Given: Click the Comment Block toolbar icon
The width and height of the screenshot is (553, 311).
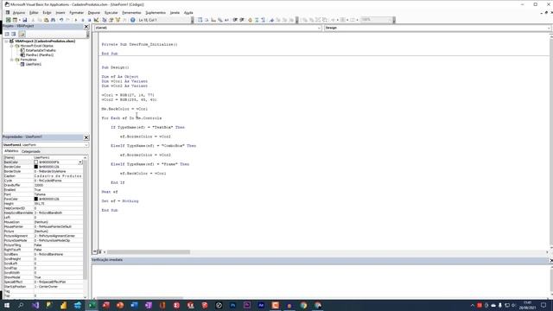Looking at the screenshot, I should point(257,20).
